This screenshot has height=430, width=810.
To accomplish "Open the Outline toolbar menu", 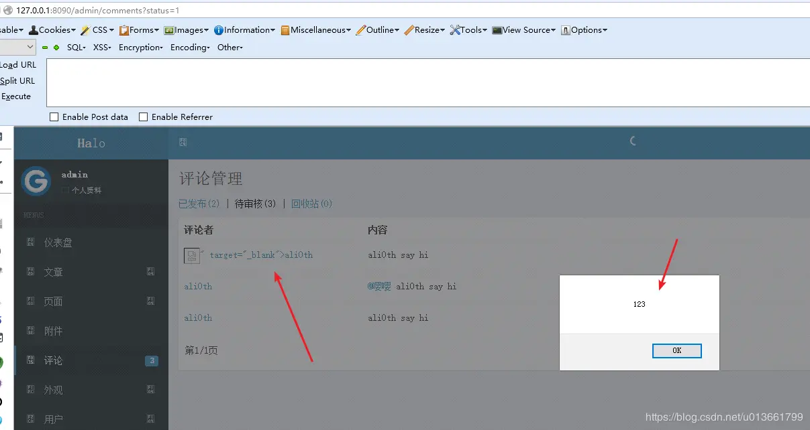I will coord(377,30).
